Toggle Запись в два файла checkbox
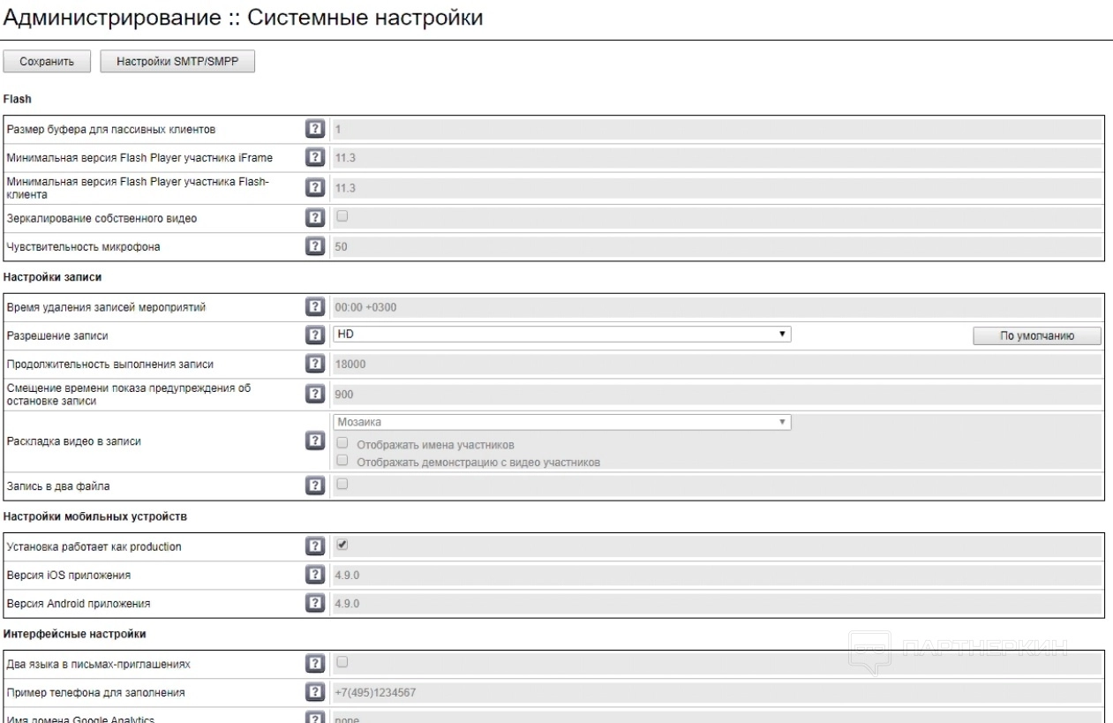The height and width of the screenshot is (723, 1113). [342, 484]
